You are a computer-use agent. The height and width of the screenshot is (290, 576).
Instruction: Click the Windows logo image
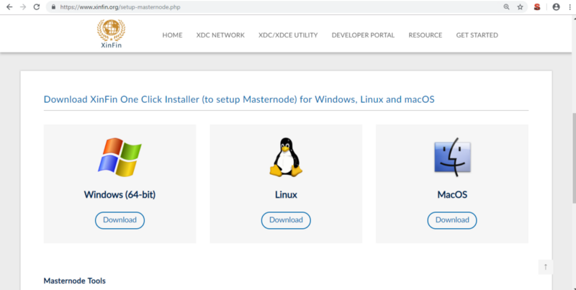(120, 157)
